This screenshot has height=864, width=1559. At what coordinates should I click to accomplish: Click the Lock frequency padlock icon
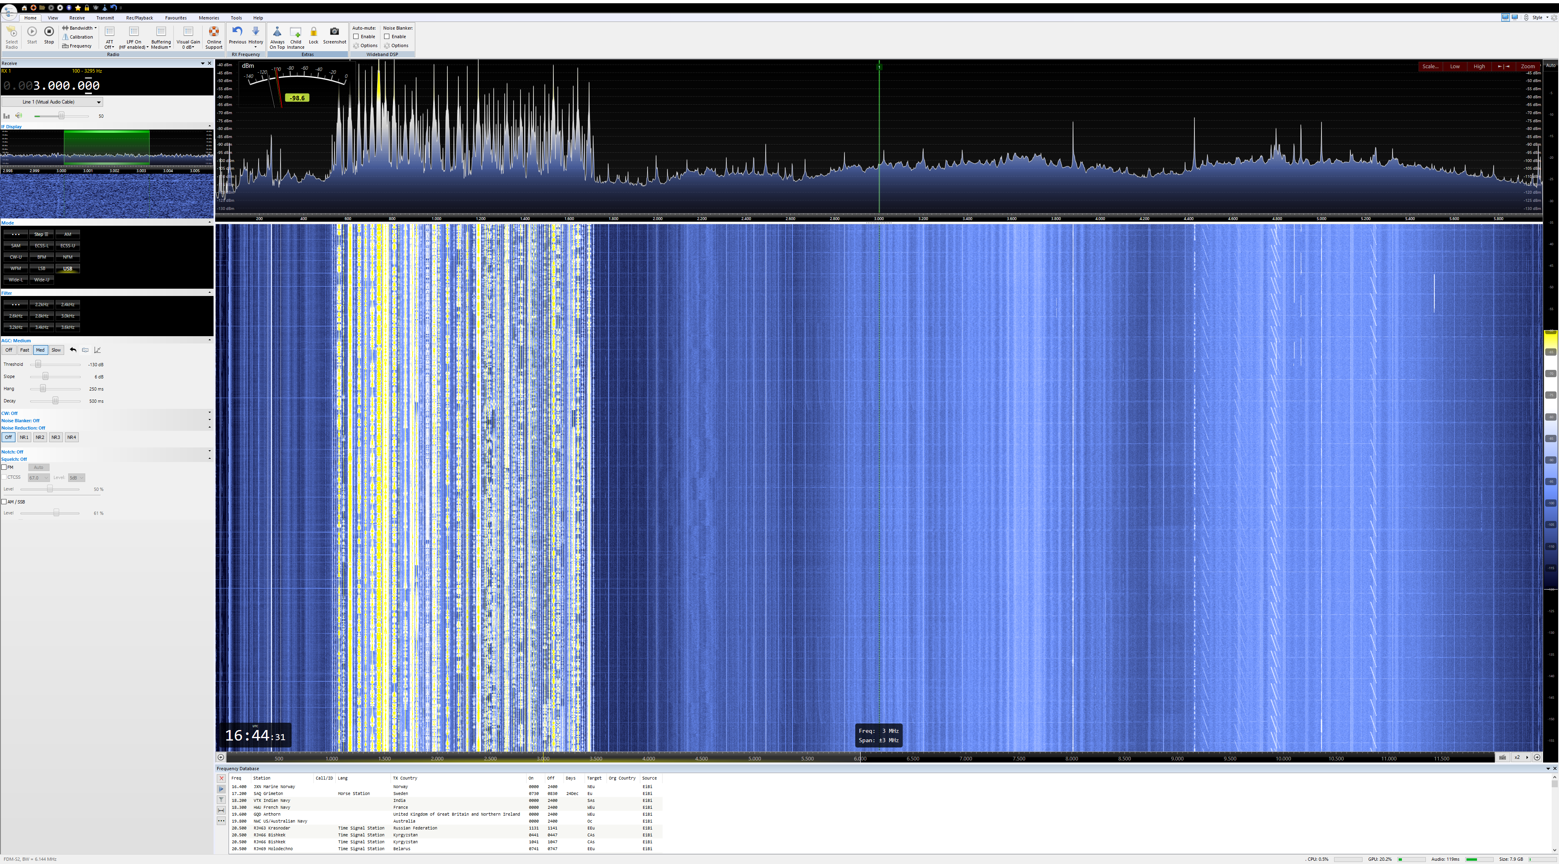click(313, 32)
